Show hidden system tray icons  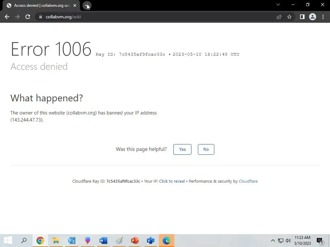[x=273, y=241]
